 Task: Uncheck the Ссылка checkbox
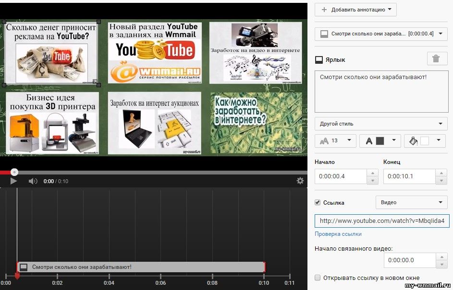[x=318, y=202]
